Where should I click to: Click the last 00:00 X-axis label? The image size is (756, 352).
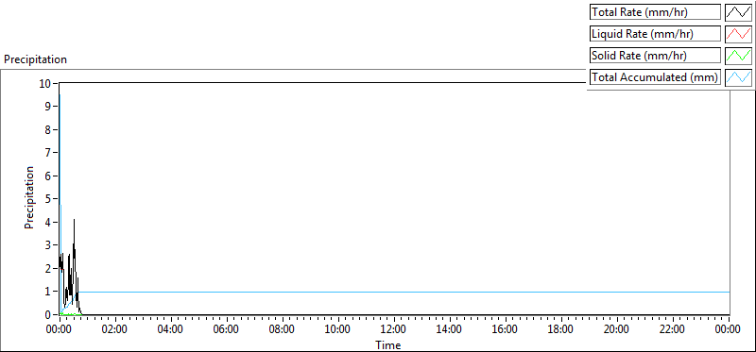pyautogui.click(x=728, y=330)
